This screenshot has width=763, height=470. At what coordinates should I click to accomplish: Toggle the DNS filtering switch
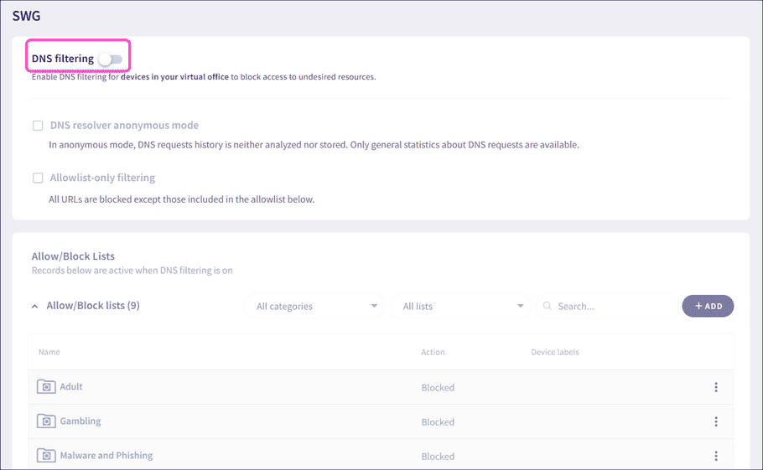(x=110, y=59)
